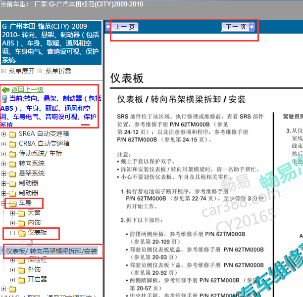Expand the 转向系统 node
The image size is (303, 297).
pos(3,164)
